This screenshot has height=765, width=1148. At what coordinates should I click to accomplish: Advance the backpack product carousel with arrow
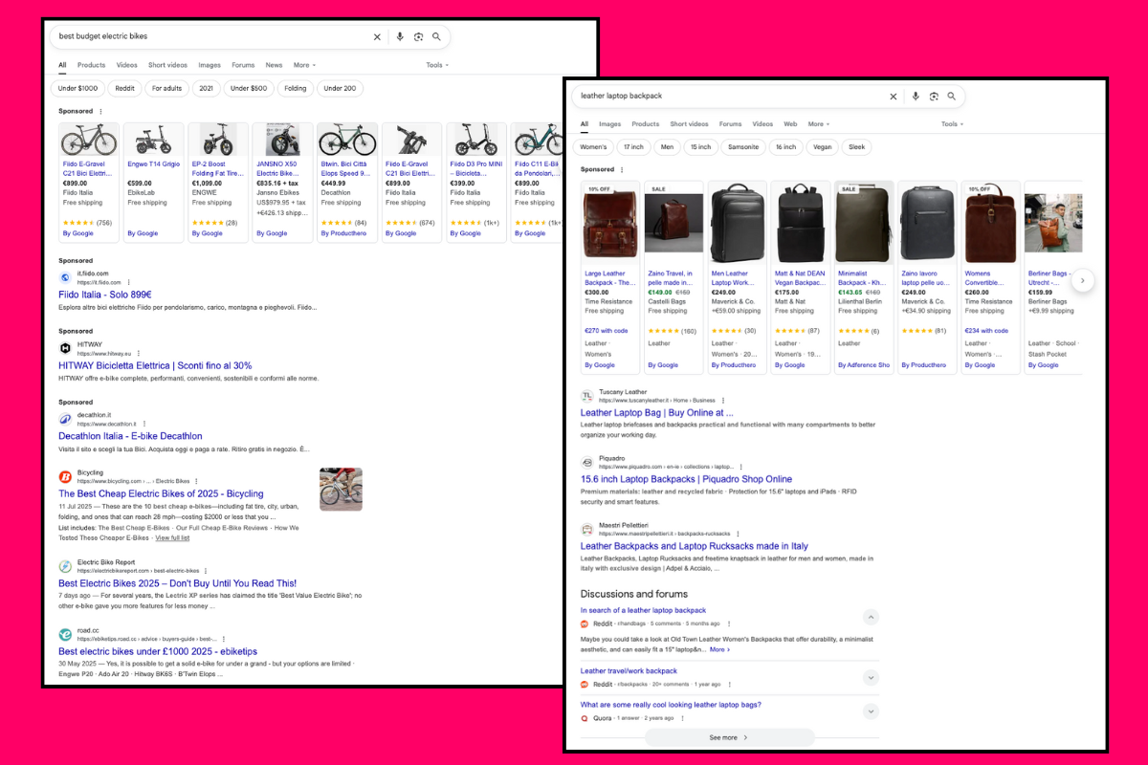click(x=1082, y=280)
